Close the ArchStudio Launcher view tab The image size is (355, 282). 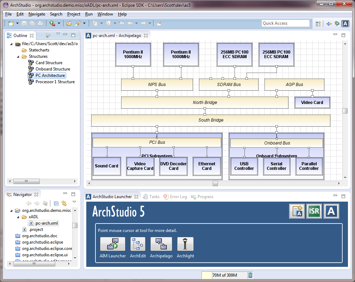pos(136,197)
